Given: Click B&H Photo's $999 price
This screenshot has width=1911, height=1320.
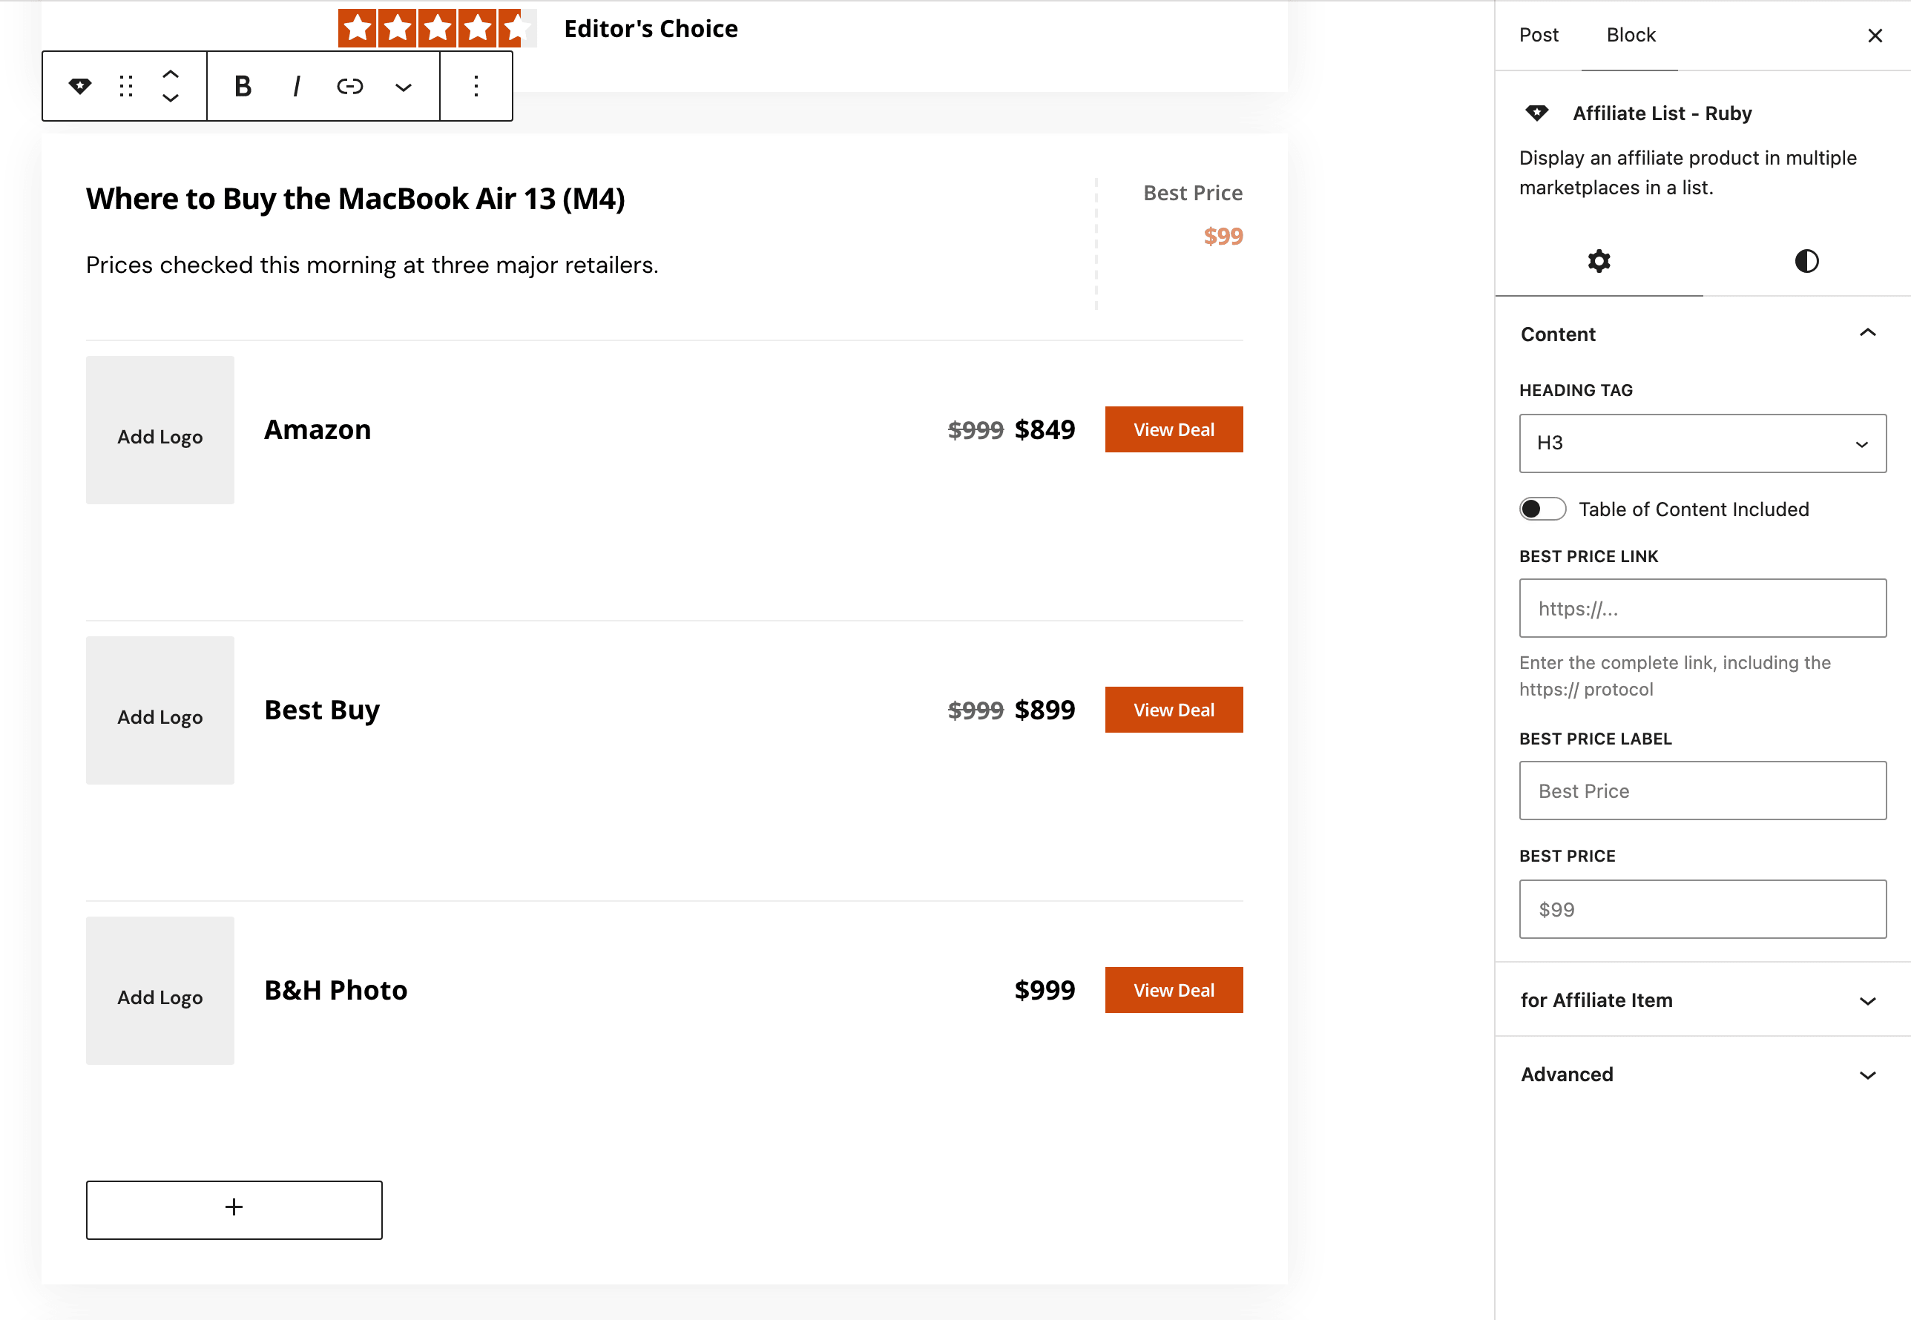Looking at the screenshot, I should (x=1045, y=991).
